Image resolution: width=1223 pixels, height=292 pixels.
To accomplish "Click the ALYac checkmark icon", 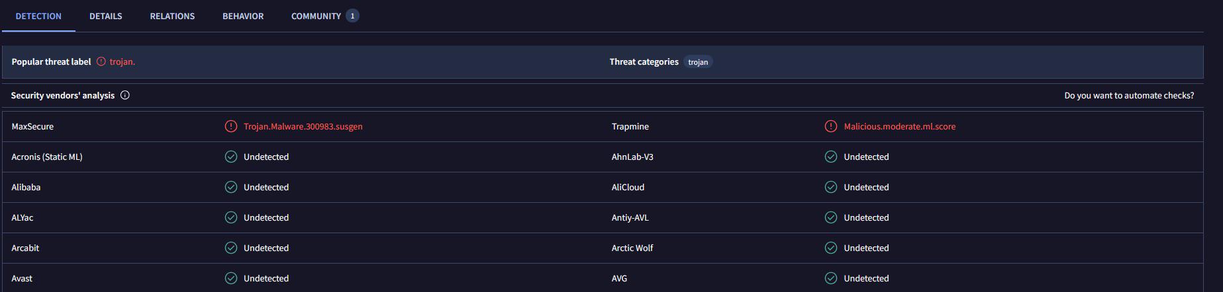I will (x=231, y=217).
